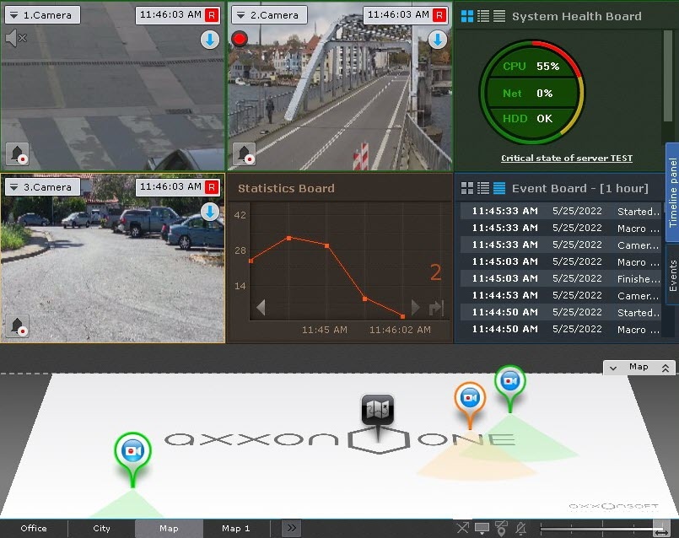Switch to the Office layout tab
Viewport: 679px width, 538px height.
click(x=34, y=529)
